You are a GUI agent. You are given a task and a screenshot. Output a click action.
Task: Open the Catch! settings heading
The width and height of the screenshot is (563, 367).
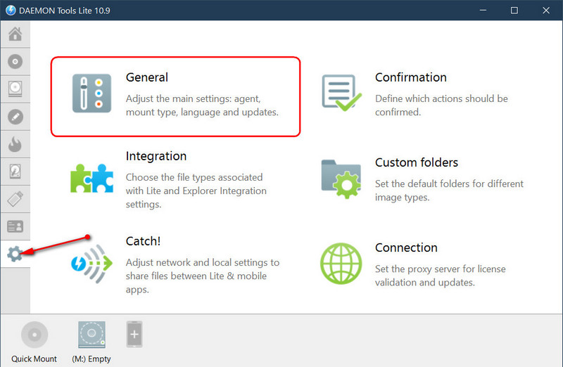coord(143,241)
